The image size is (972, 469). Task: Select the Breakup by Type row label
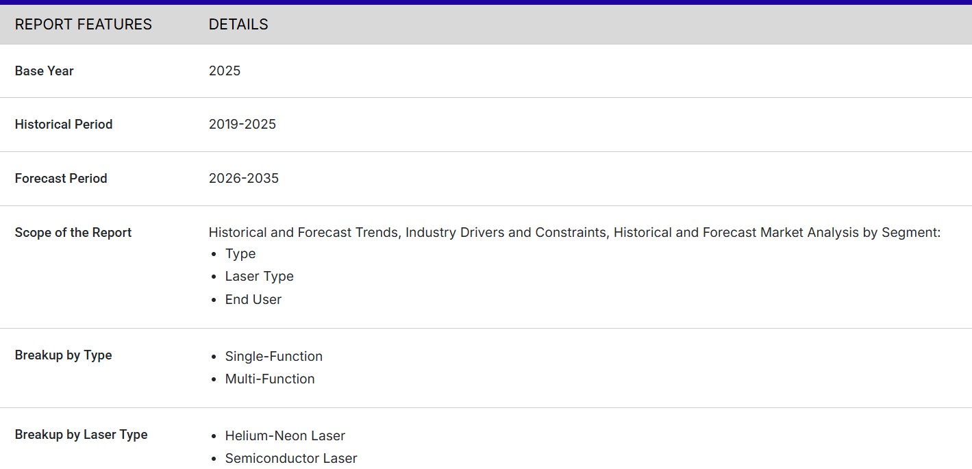point(63,355)
